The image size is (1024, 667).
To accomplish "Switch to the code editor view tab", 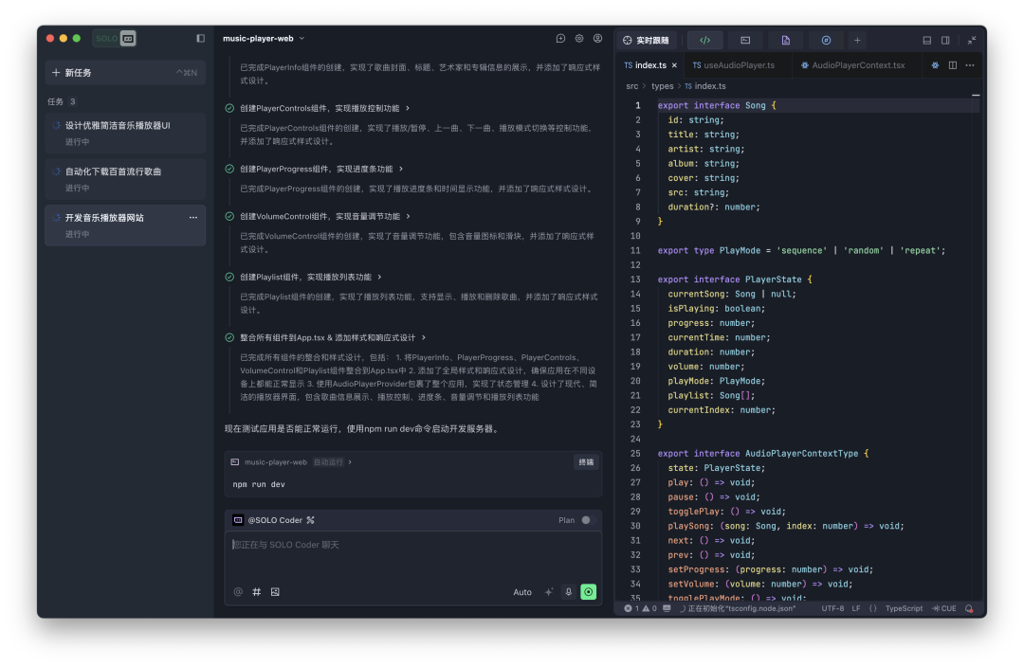I will point(704,40).
